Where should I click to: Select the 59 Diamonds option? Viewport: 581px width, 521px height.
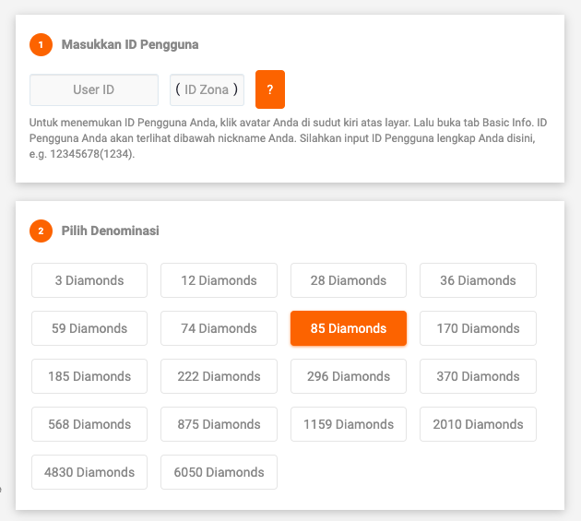point(89,328)
